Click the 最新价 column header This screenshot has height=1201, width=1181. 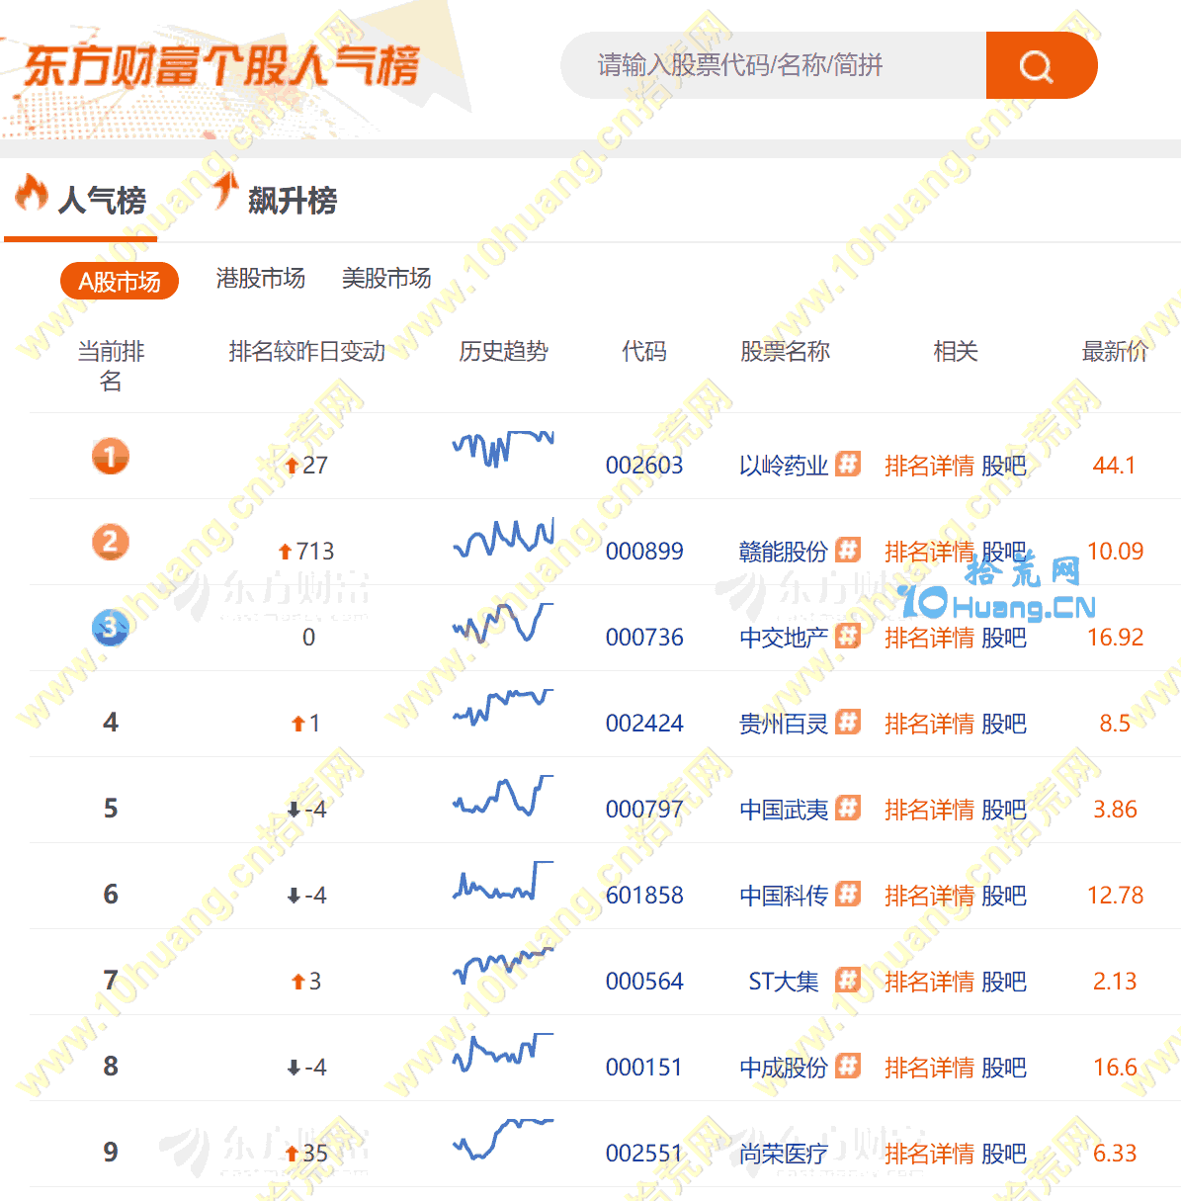(x=1115, y=352)
